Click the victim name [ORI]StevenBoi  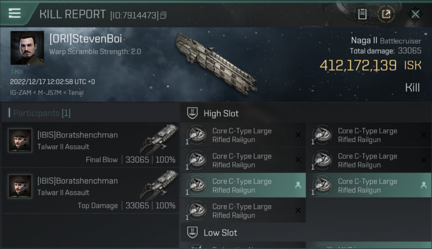click(x=85, y=39)
